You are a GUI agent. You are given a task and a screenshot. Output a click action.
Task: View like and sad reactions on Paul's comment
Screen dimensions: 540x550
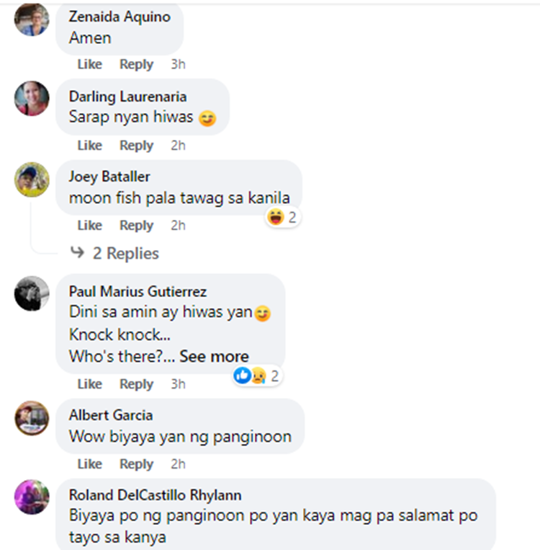(257, 376)
